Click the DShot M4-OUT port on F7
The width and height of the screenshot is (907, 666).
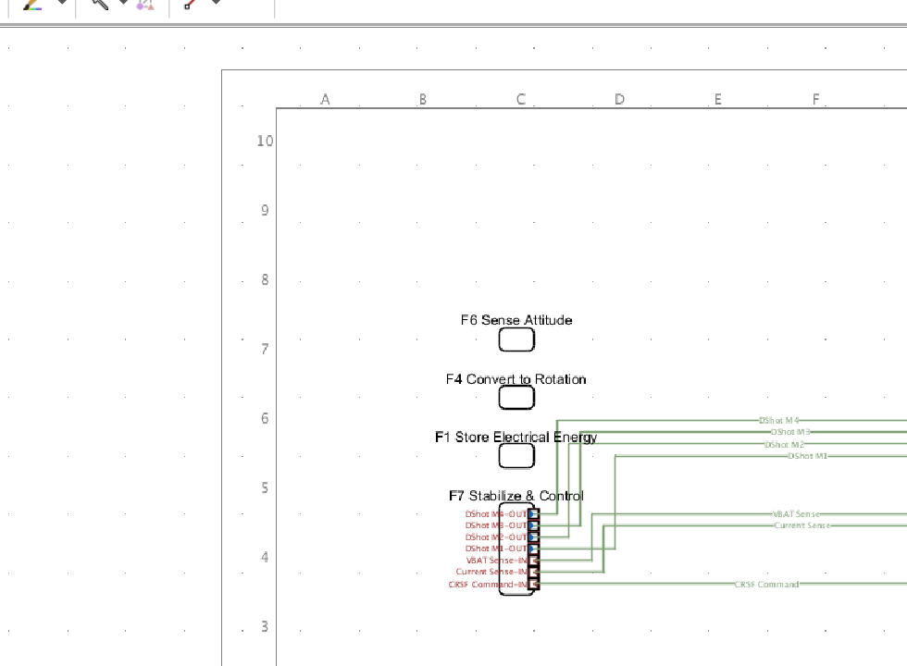click(x=533, y=514)
